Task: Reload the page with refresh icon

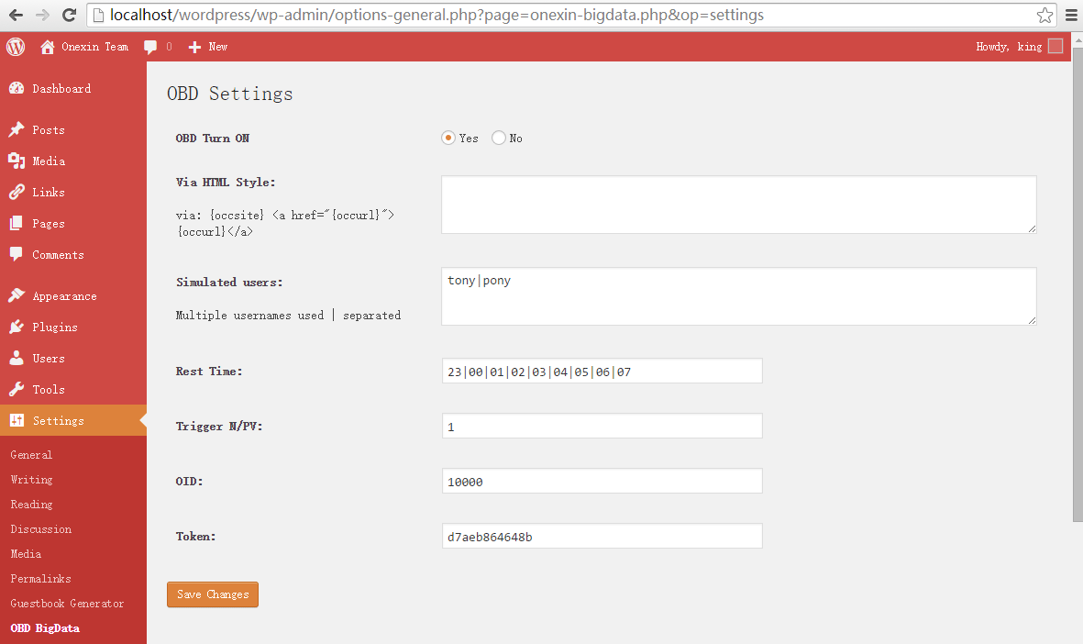Action: point(69,15)
